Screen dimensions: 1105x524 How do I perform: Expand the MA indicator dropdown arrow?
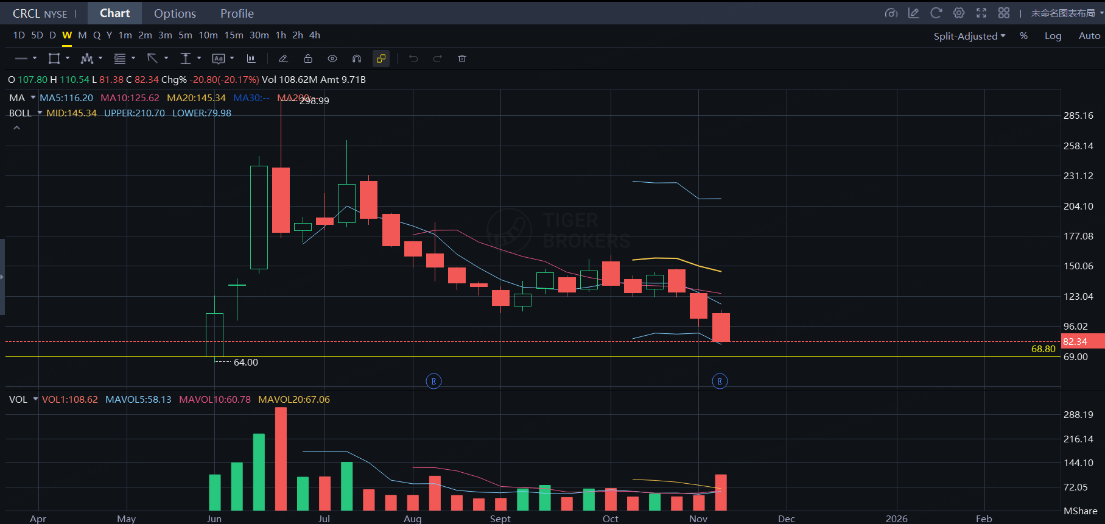click(33, 97)
